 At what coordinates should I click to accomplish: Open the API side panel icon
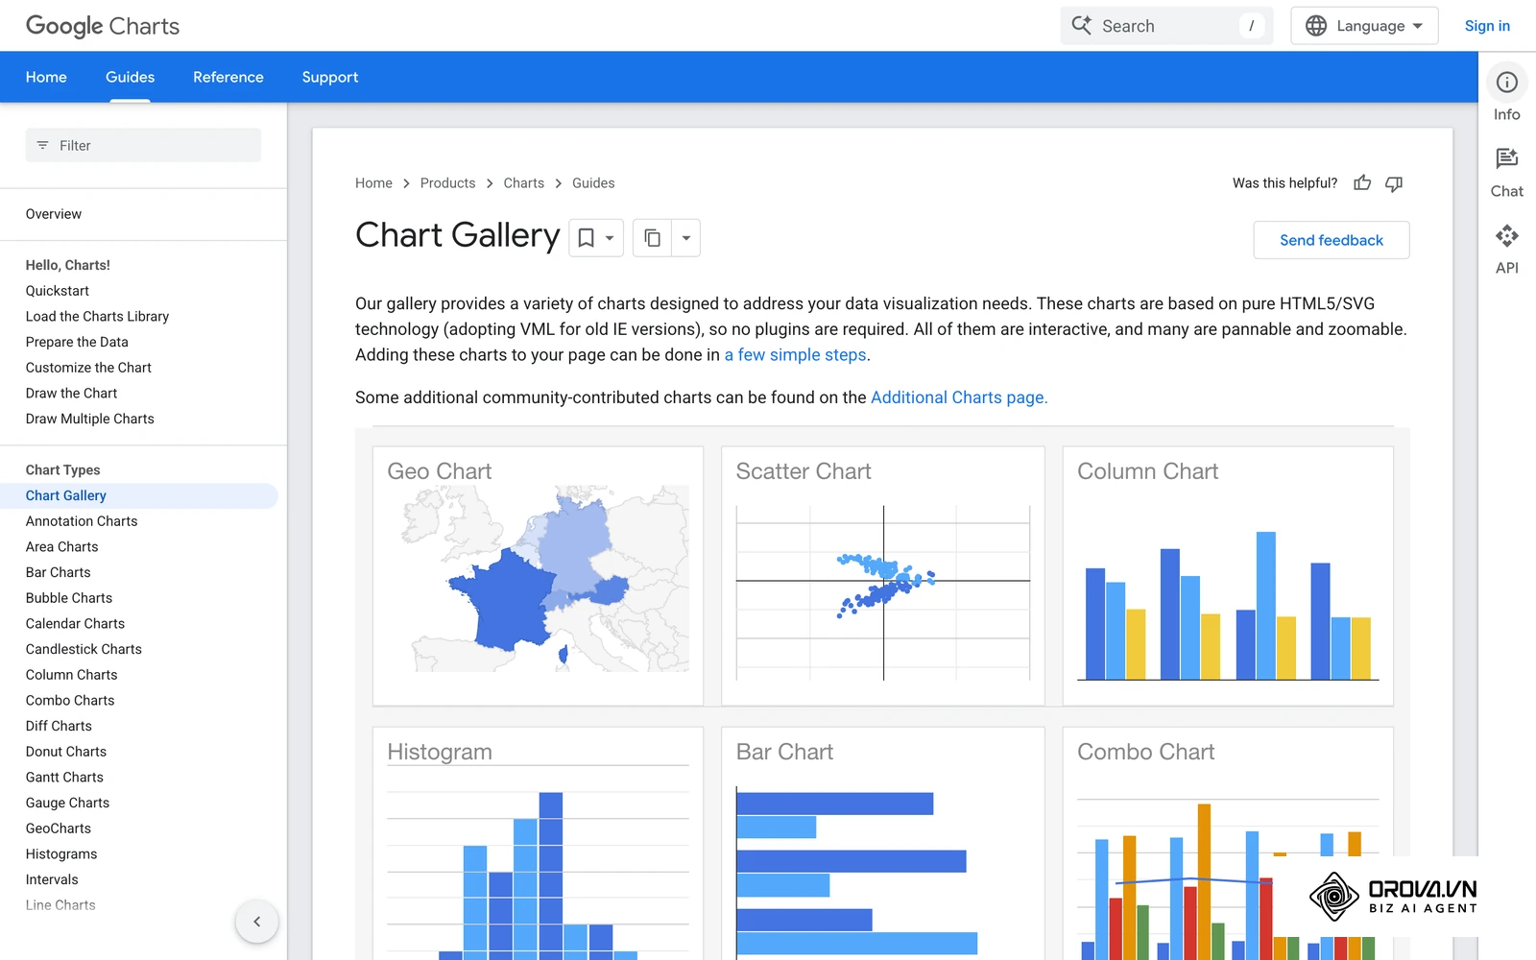click(1506, 235)
